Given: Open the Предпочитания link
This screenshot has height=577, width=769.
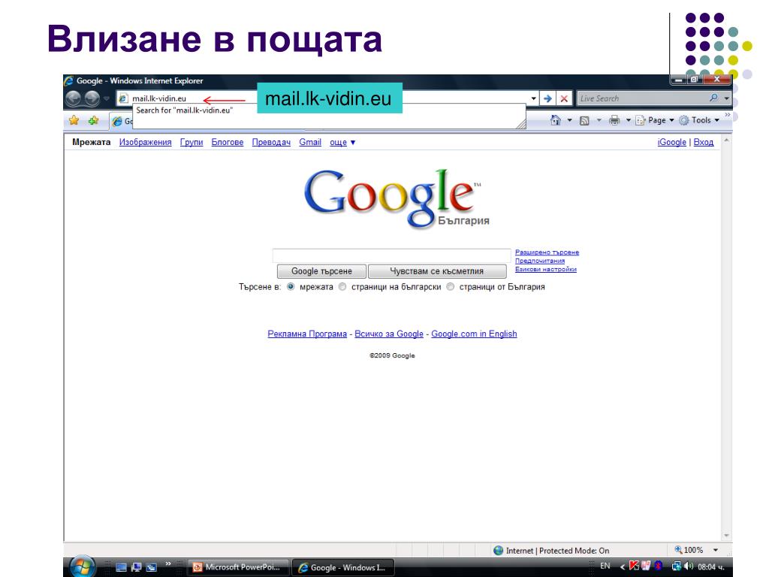Looking at the screenshot, I should pyautogui.click(x=539, y=261).
